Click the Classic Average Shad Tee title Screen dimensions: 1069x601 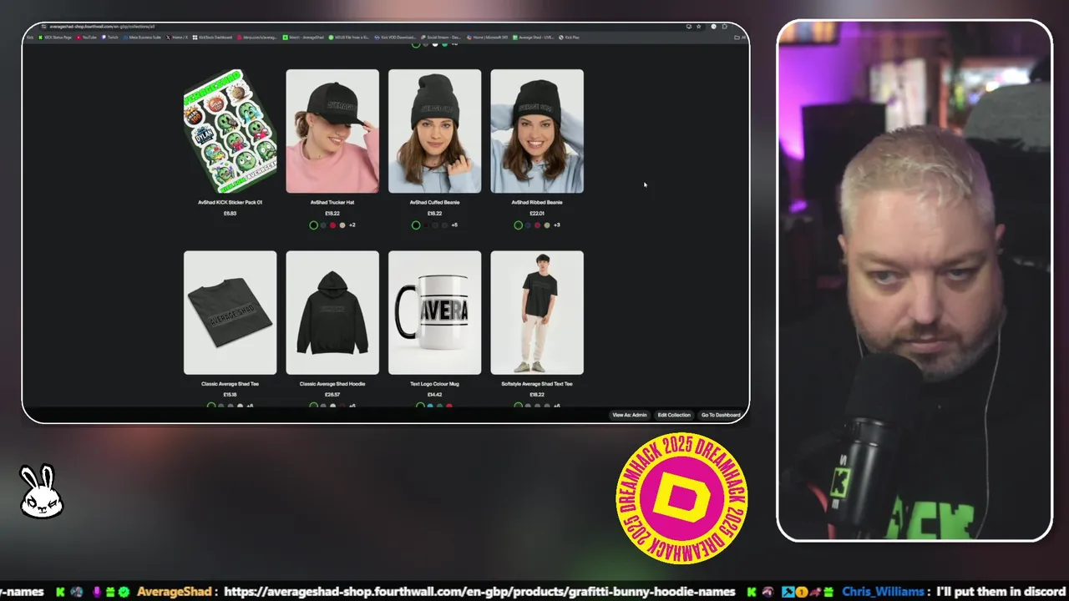point(230,384)
